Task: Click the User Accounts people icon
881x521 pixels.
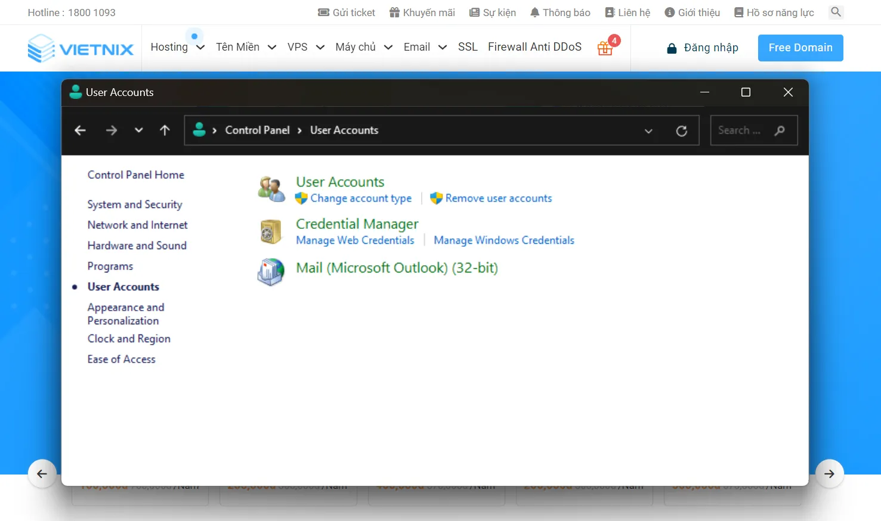Action: click(271, 189)
